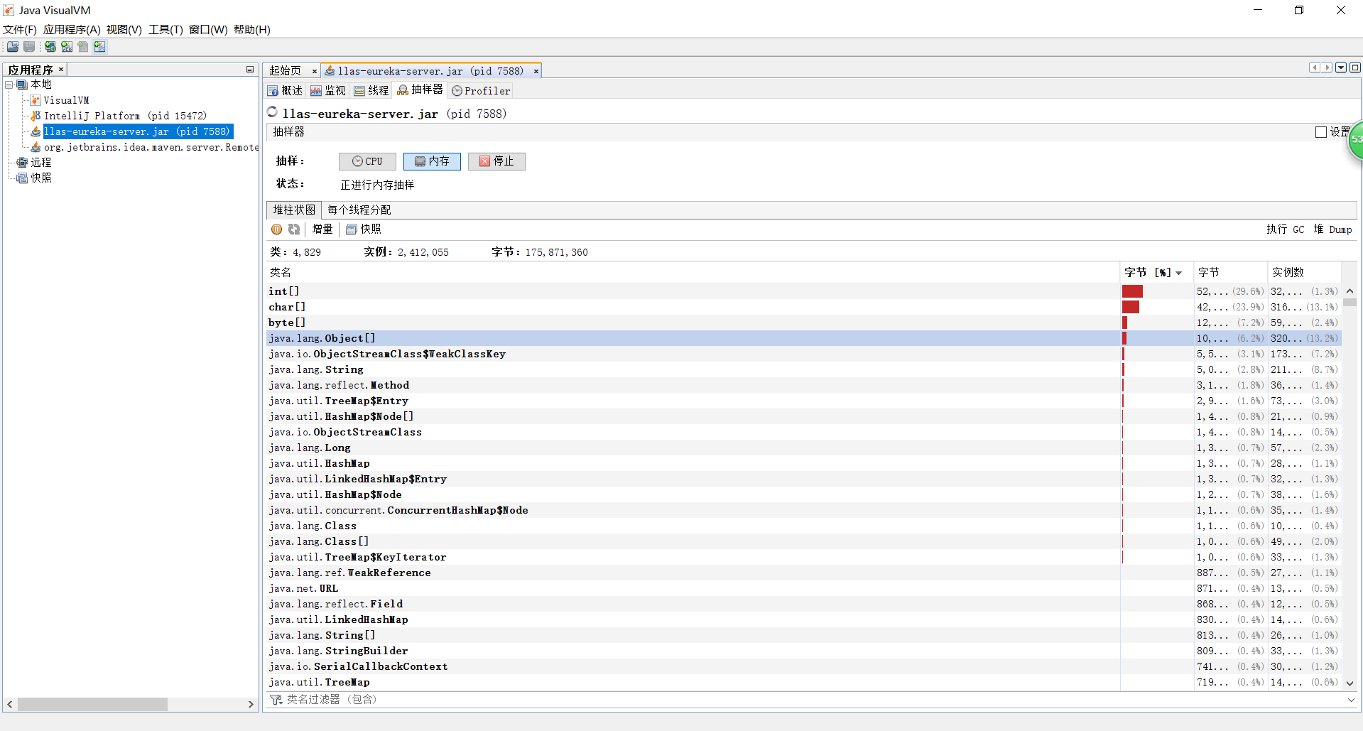1363x731 pixels.
Task: Click the Java cup icon beside org.jetbrains.idea.maven
Action: point(36,147)
